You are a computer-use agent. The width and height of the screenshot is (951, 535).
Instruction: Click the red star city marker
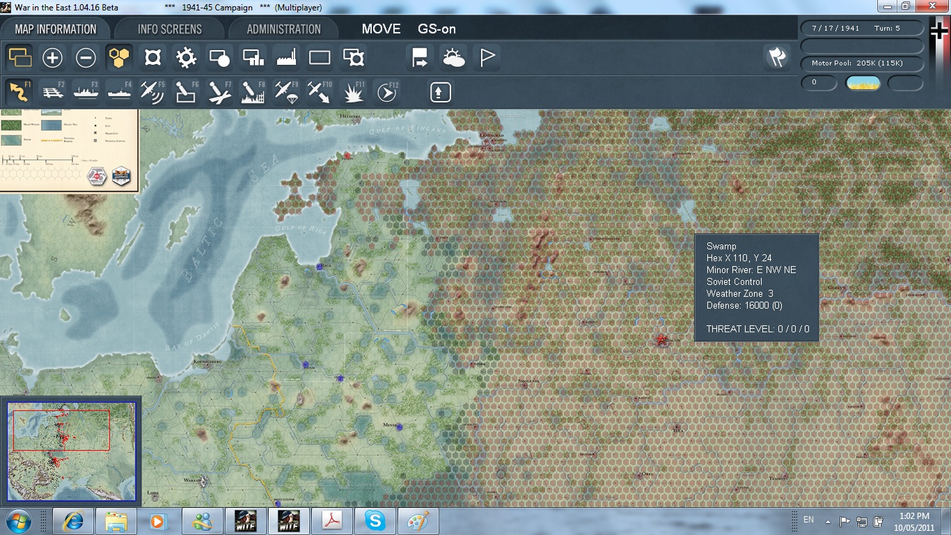(660, 339)
